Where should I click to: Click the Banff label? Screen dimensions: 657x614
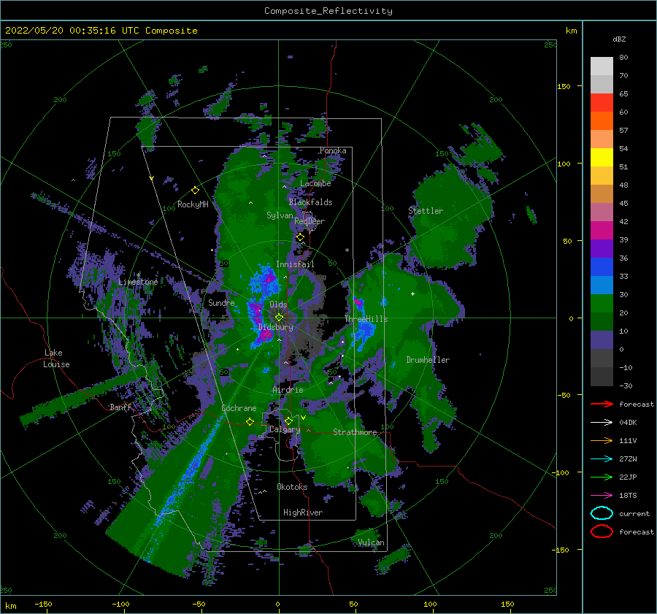click(120, 407)
